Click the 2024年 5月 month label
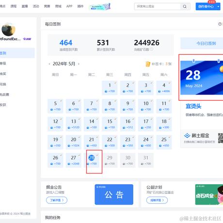 pos(64,64)
